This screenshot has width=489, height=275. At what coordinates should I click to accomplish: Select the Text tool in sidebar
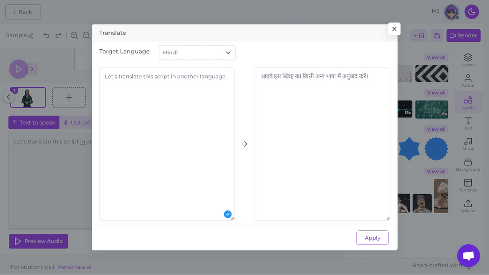(468, 123)
